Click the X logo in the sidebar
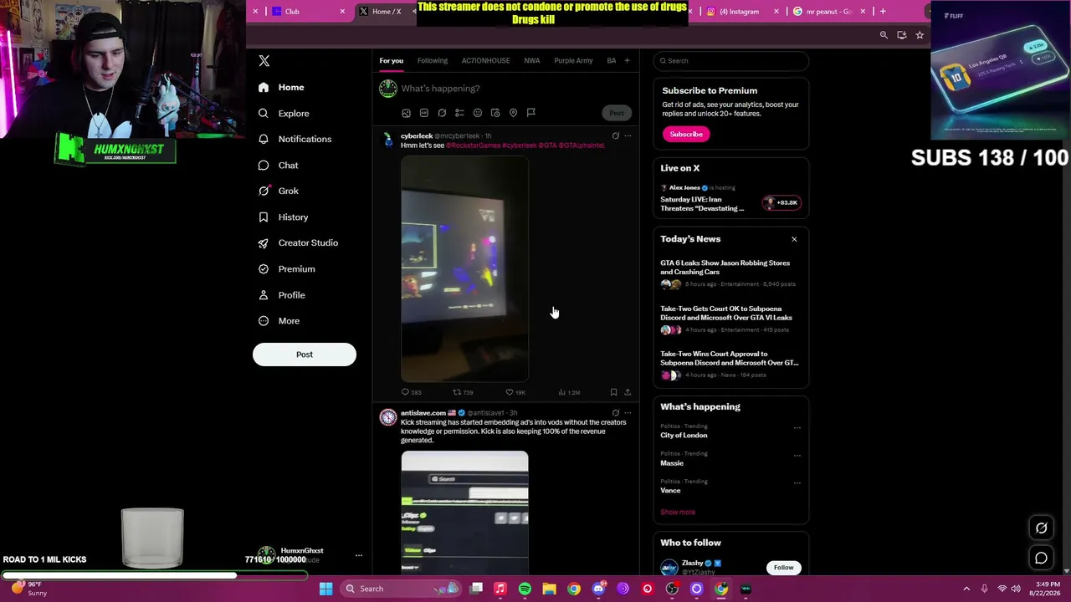 pyautogui.click(x=264, y=61)
